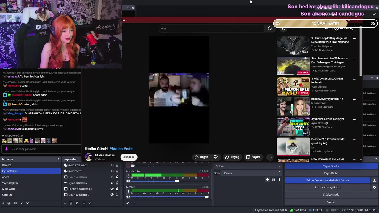Increase Süre duration with up arrow

280,172
